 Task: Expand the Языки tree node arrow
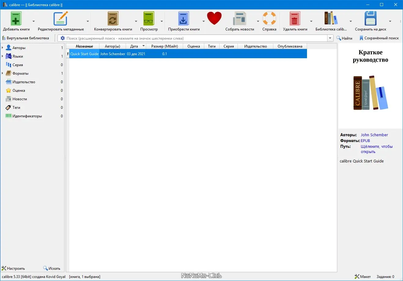pos(2,56)
